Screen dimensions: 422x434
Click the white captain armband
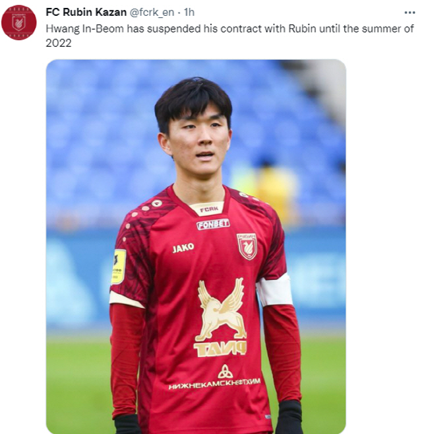[x=274, y=290]
